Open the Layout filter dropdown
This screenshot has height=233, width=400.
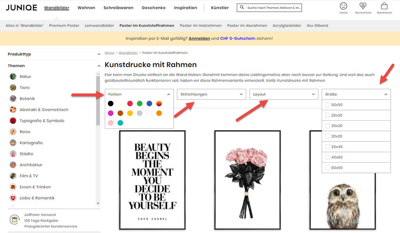pyautogui.click(x=284, y=94)
